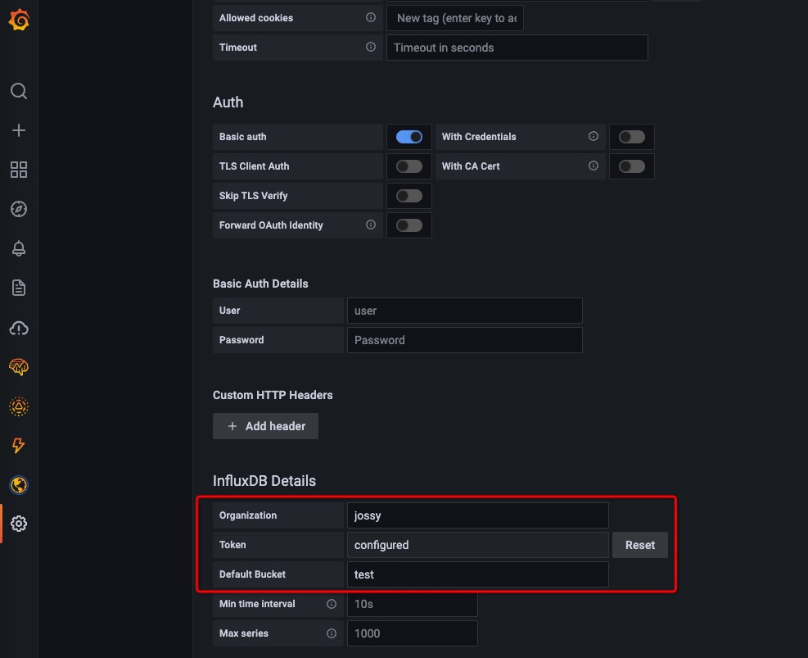The height and width of the screenshot is (658, 808).
Task: Show info tooltip for Allowed cookies
Action: click(371, 17)
